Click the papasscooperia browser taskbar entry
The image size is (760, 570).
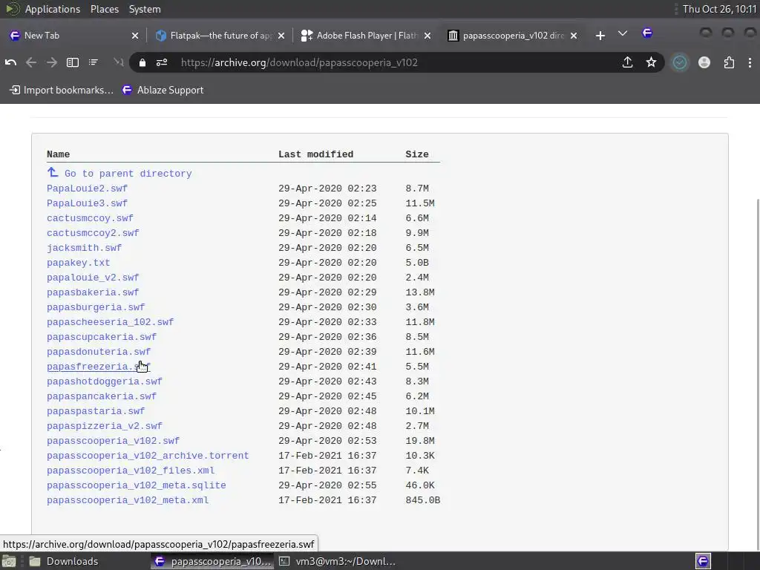click(212, 561)
